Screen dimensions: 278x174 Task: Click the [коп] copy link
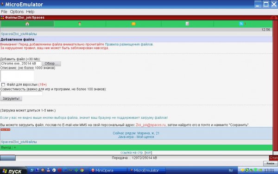point(148,153)
